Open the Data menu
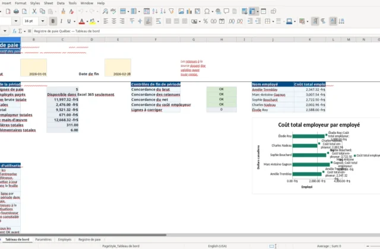The width and height of the screenshot is (380, 249). tap(61, 3)
